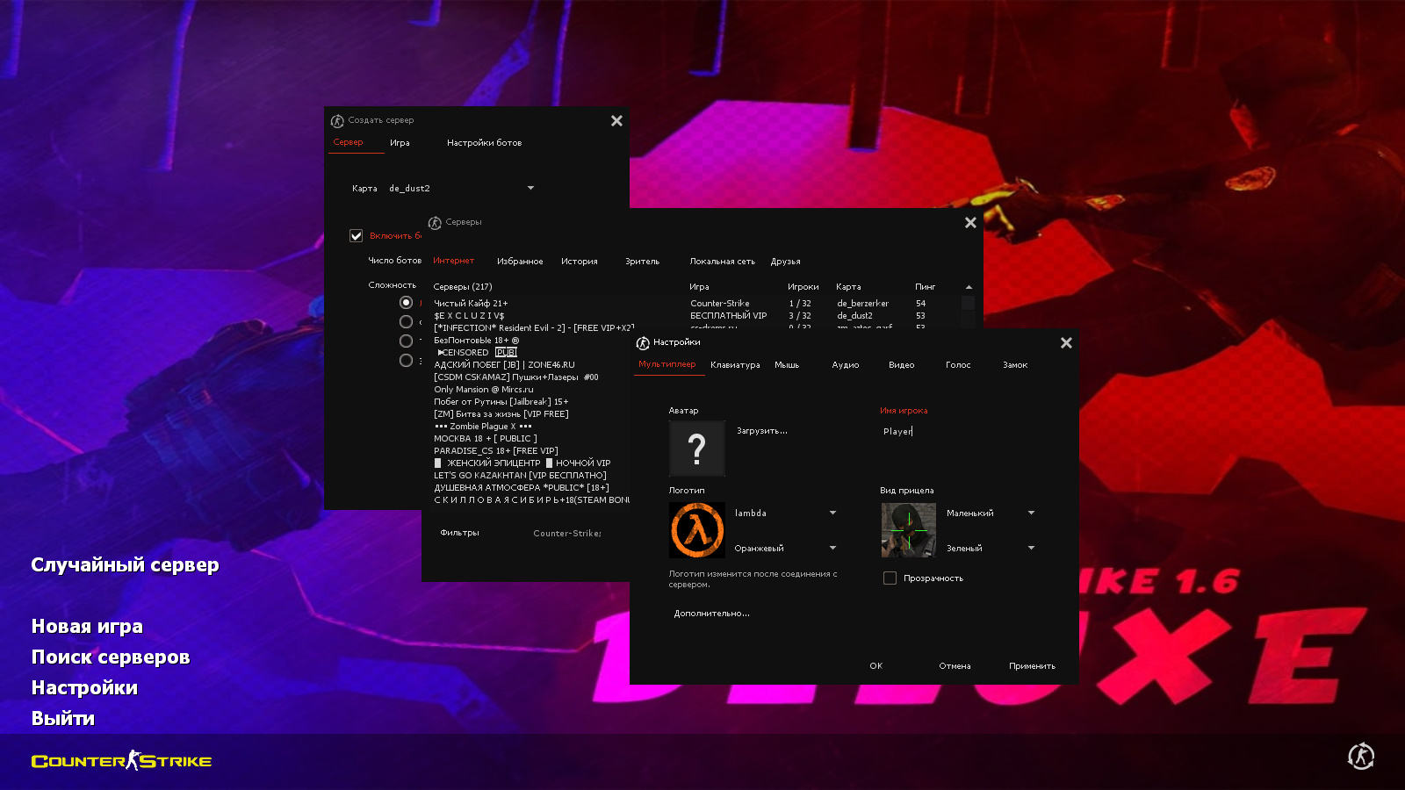
Task: Click the Counter-Strike icon in bottom-right corner
Action: [x=1360, y=757]
